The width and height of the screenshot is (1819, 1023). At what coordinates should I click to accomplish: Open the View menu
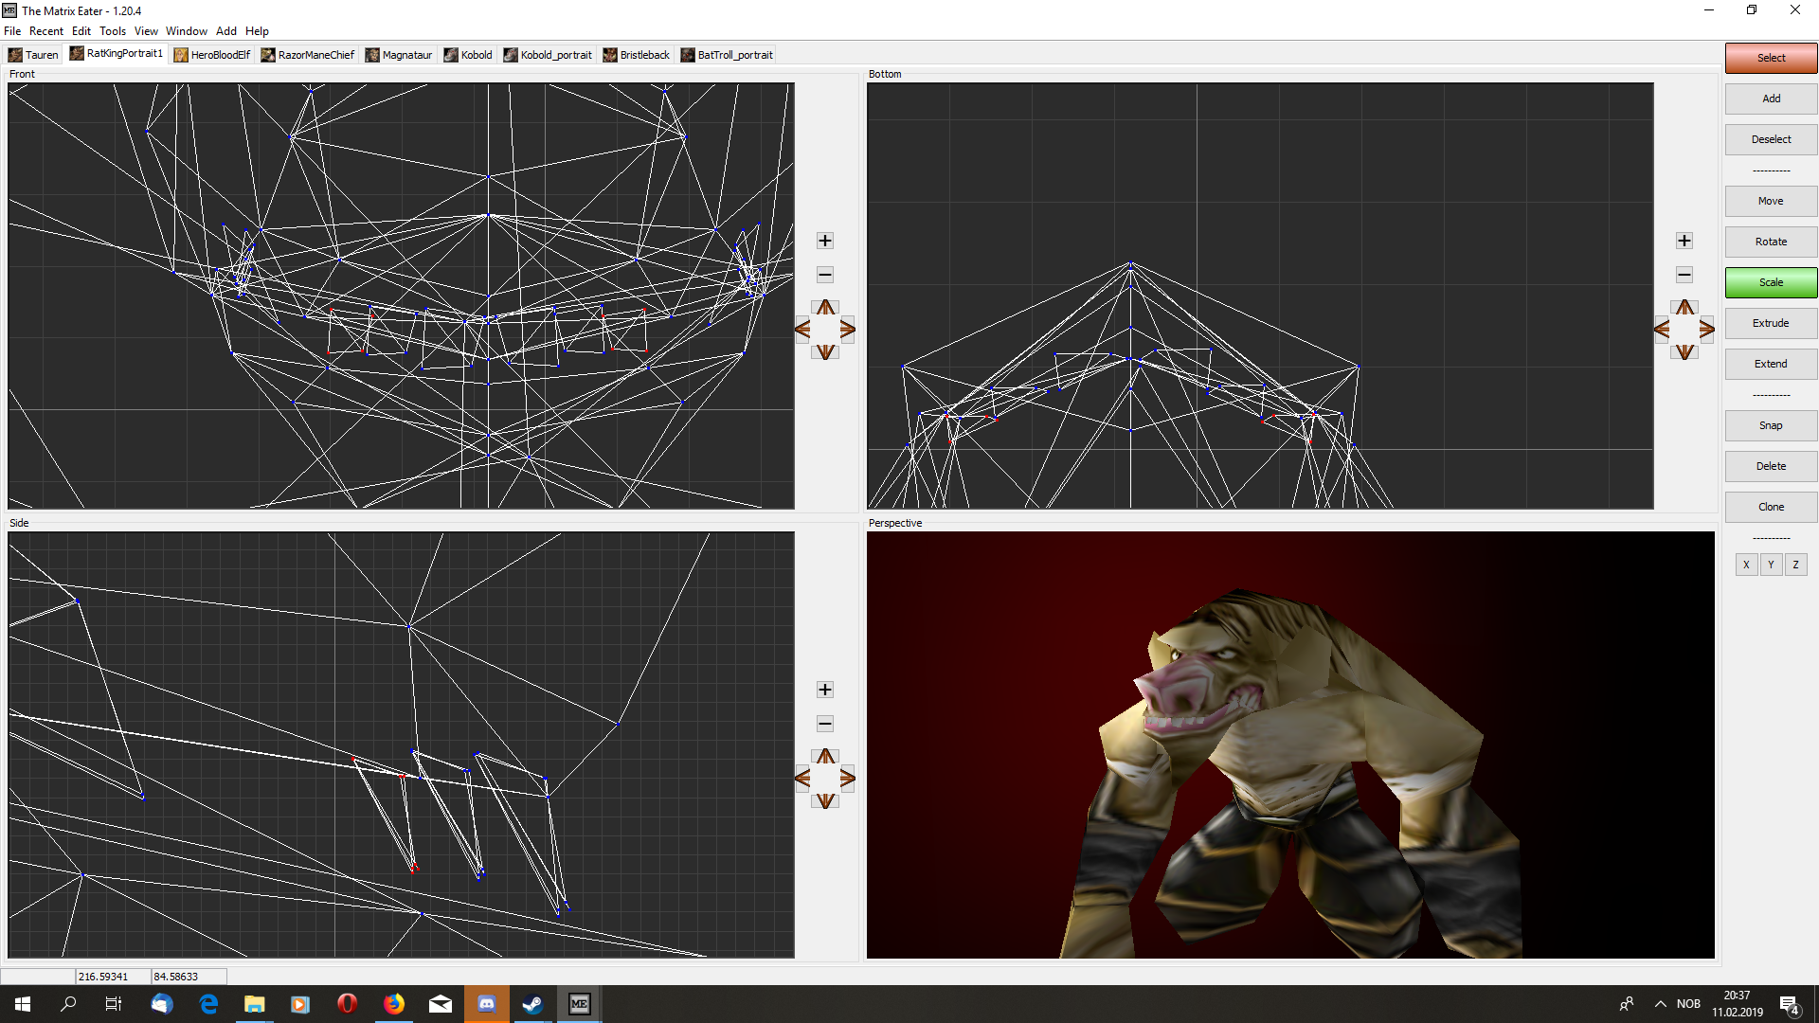[x=146, y=31]
